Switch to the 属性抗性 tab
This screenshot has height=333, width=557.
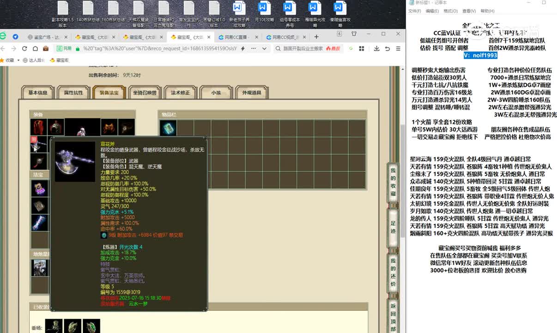[x=73, y=92]
